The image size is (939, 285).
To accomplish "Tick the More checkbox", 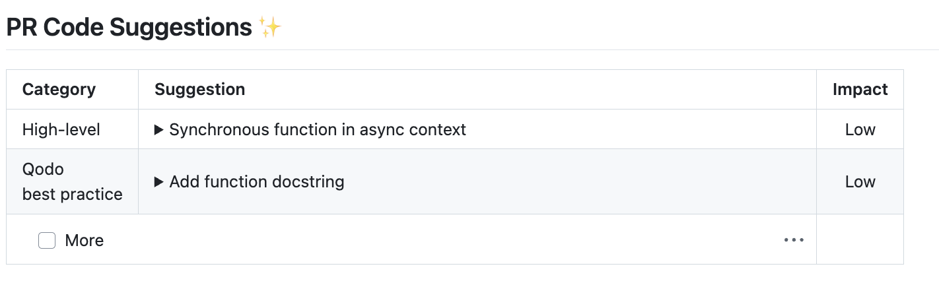I will pyautogui.click(x=47, y=240).
